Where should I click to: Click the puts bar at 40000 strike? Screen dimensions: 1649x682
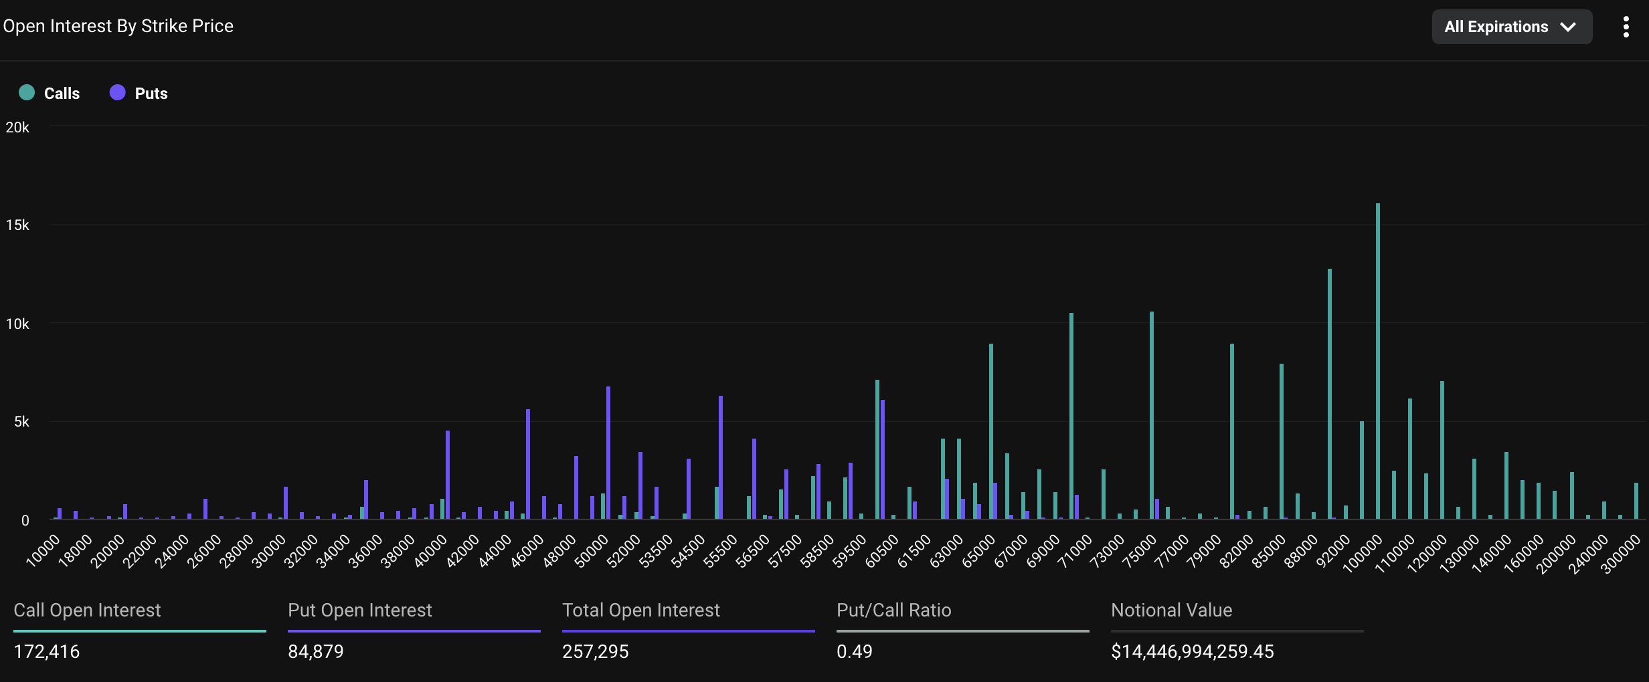(448, 475)
